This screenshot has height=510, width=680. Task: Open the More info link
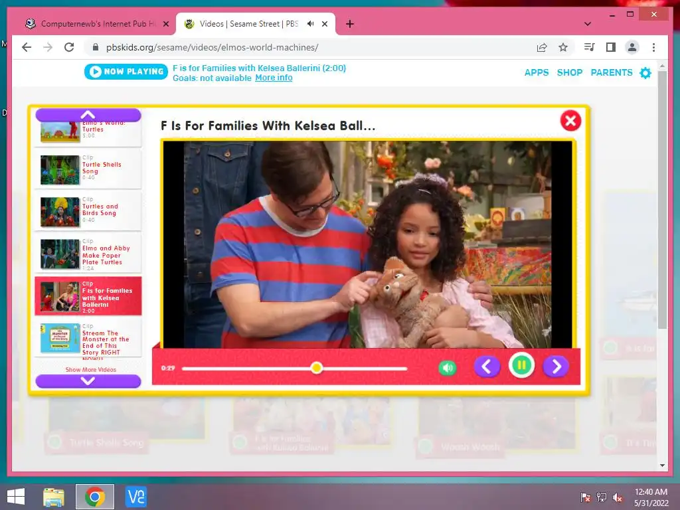pyautogui.click(x=274, y=78)
